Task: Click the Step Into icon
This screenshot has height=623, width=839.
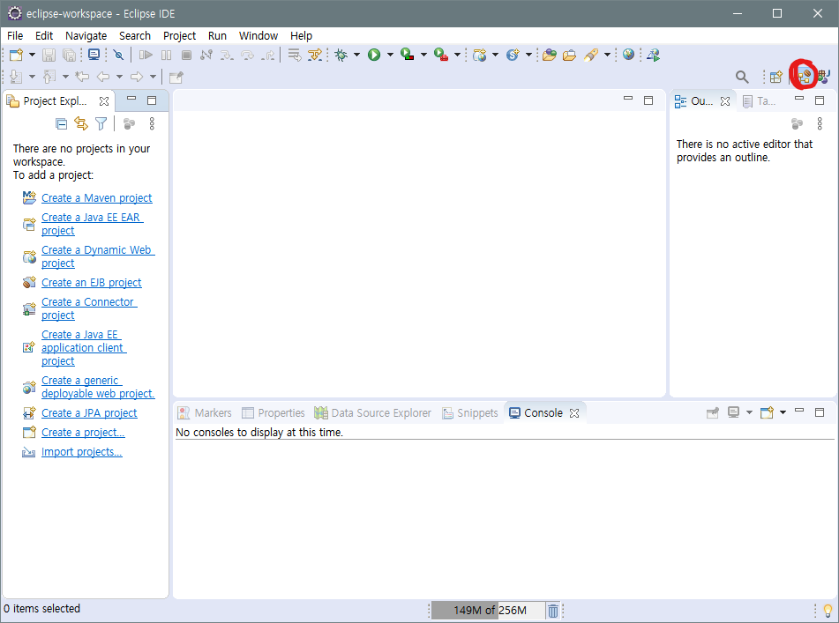Action: pos(227,55)
